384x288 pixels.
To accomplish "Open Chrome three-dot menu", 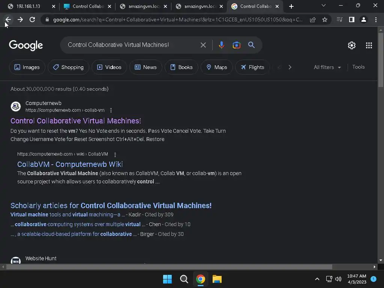I will (x=376, y=19).
